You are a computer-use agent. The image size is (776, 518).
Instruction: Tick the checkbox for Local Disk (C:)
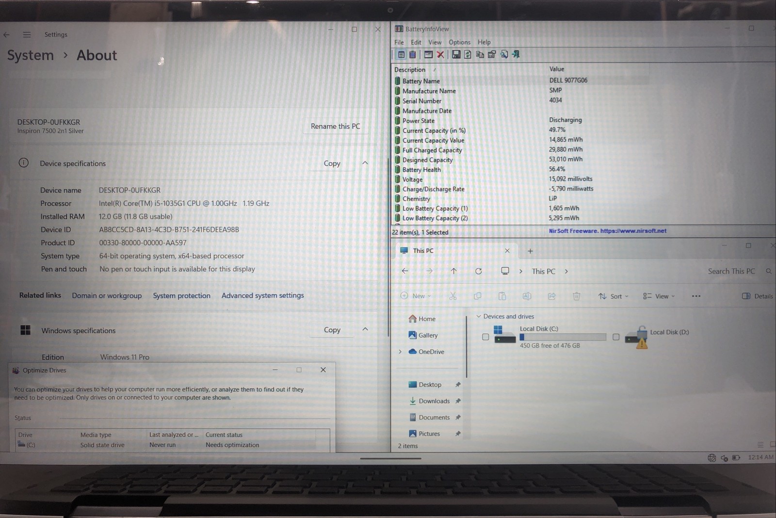[x=485, y=337]
